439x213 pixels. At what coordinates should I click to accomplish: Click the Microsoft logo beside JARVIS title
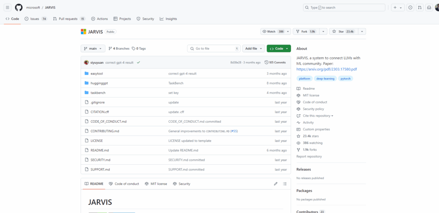84,32
